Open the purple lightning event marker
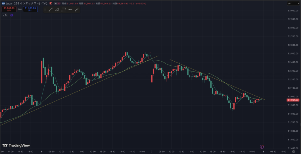This screenshot has height=154, width=301. pos(262,146)
